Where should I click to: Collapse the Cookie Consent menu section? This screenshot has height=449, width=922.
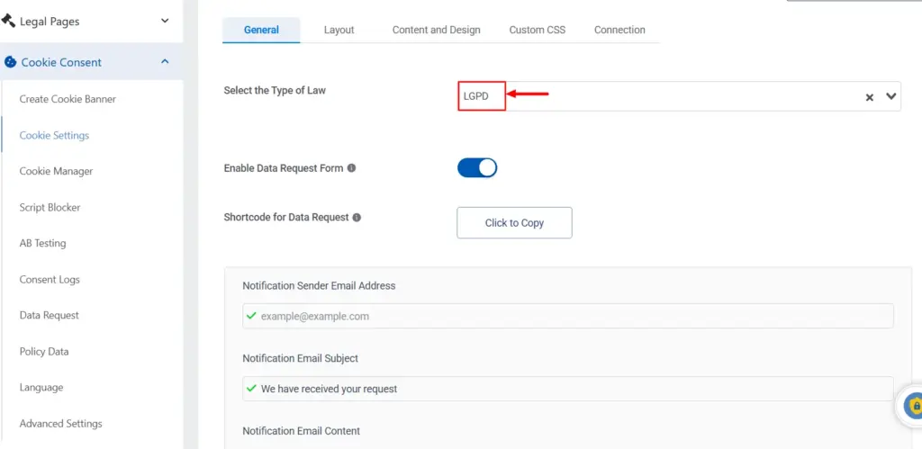(x=165, y=62)
